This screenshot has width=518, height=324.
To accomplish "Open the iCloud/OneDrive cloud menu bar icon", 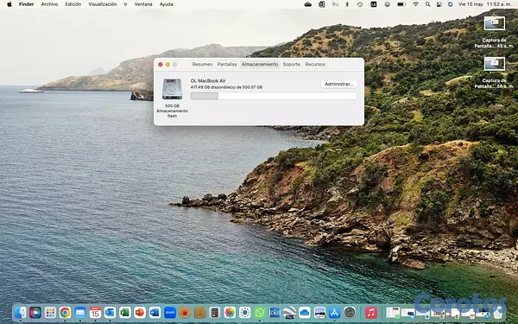I will [308, 4].
